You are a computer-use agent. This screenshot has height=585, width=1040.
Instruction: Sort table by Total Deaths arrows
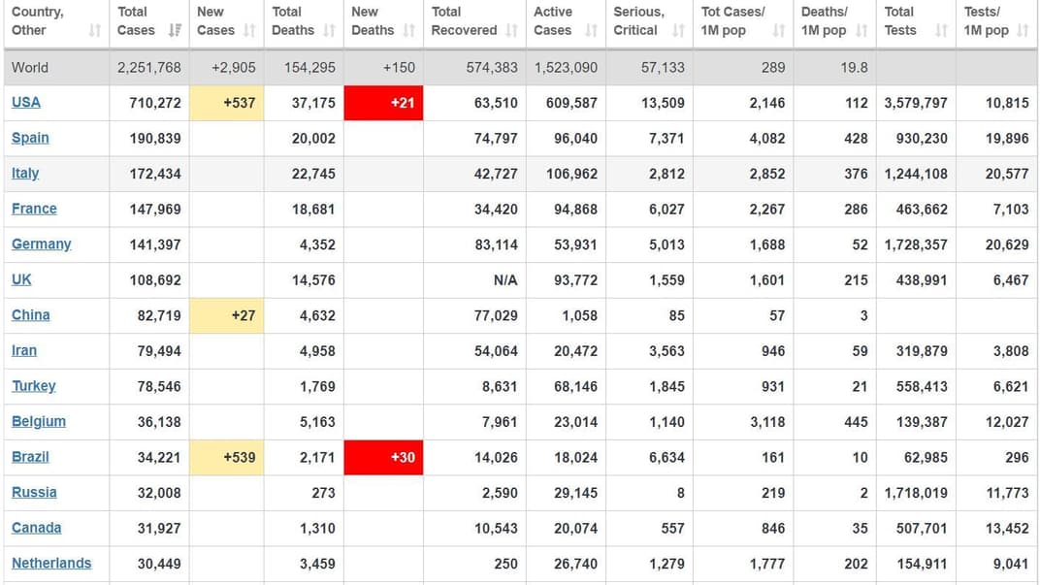[329, 31]
